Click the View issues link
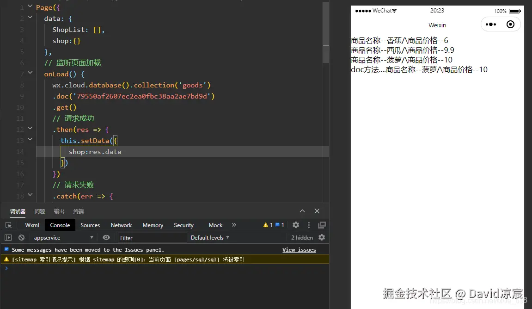 click(299, 250)
